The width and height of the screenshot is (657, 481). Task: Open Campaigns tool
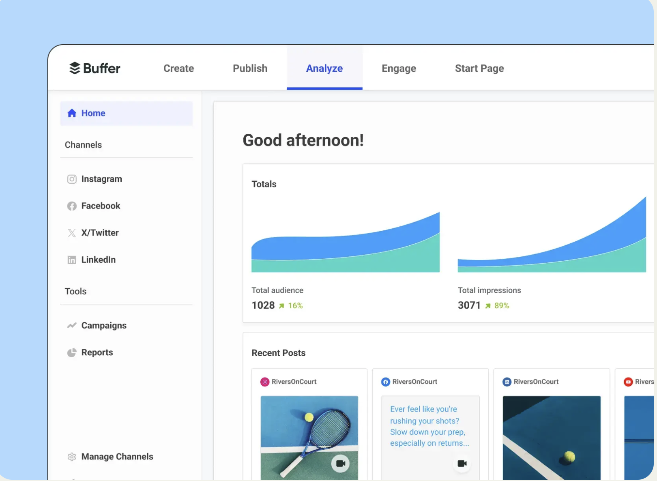[x=104, y=325]
